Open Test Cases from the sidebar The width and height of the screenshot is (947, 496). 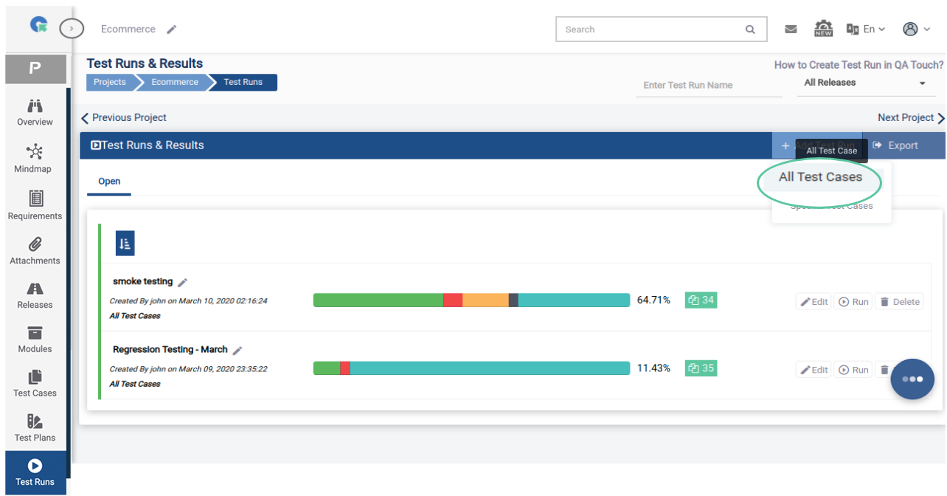35,384
